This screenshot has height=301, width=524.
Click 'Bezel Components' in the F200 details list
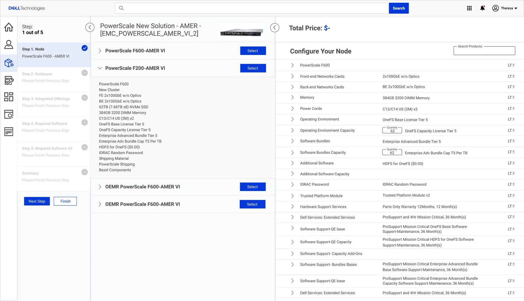pos(115,170)
